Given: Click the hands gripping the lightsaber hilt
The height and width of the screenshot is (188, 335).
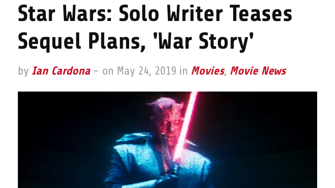Looking at the screenshot, I should coord(174,169).
